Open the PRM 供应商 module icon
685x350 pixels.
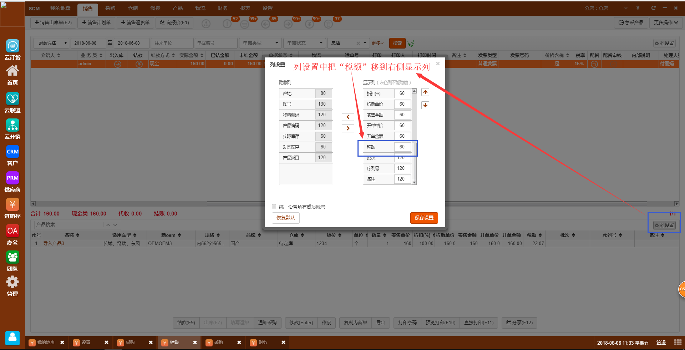click(12, 178)
